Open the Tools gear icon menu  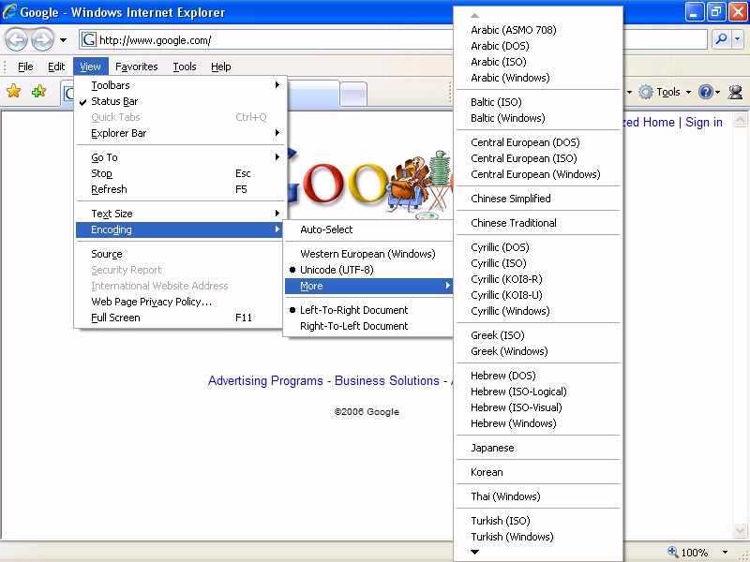click(x=646, y=92)
